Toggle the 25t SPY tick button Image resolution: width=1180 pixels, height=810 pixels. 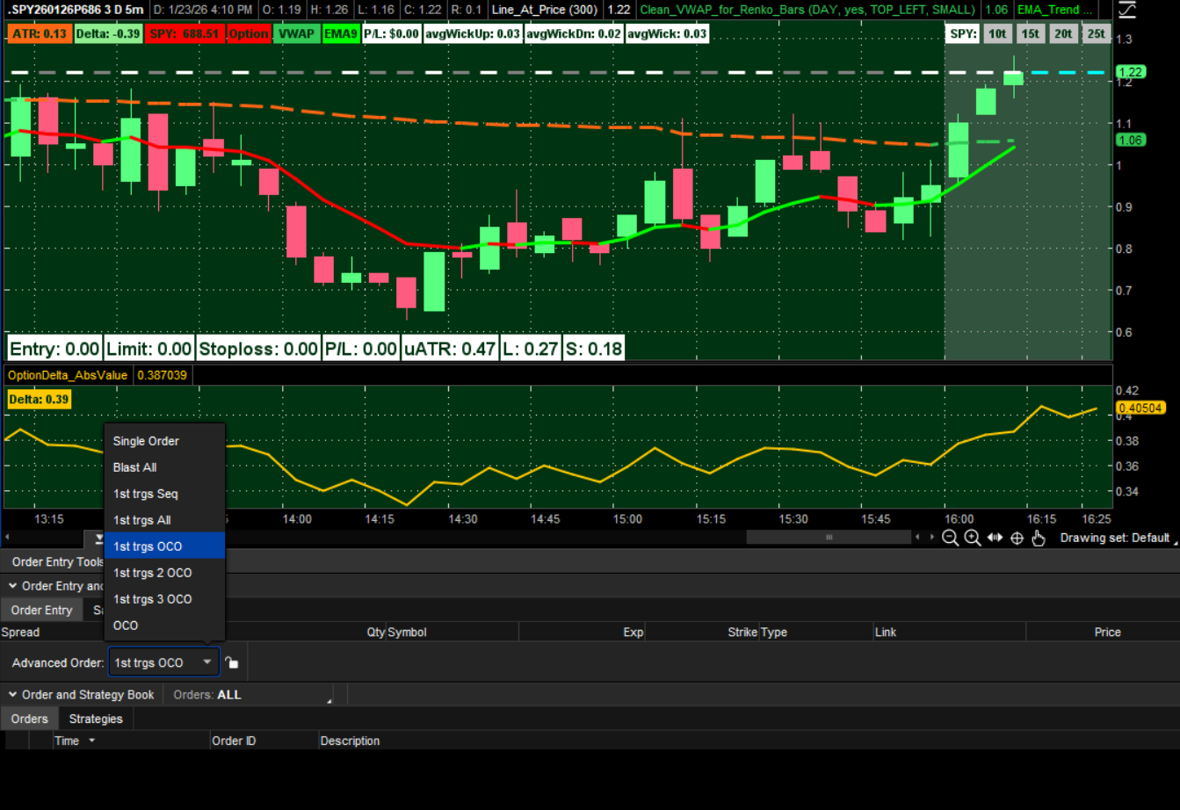pos(1095,34)
